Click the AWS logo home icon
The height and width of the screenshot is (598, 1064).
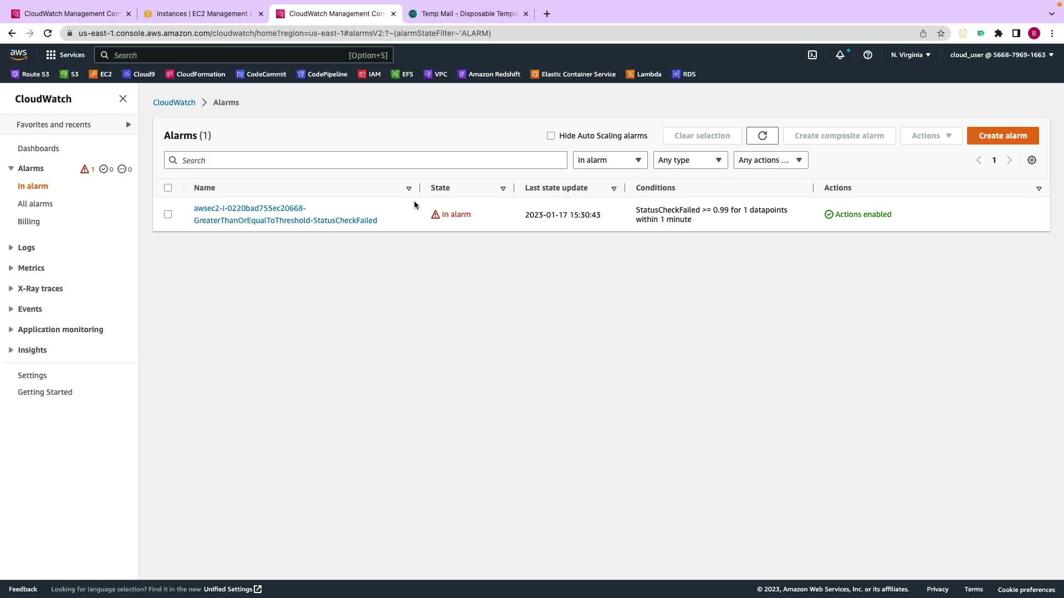[x=18, y=54]
